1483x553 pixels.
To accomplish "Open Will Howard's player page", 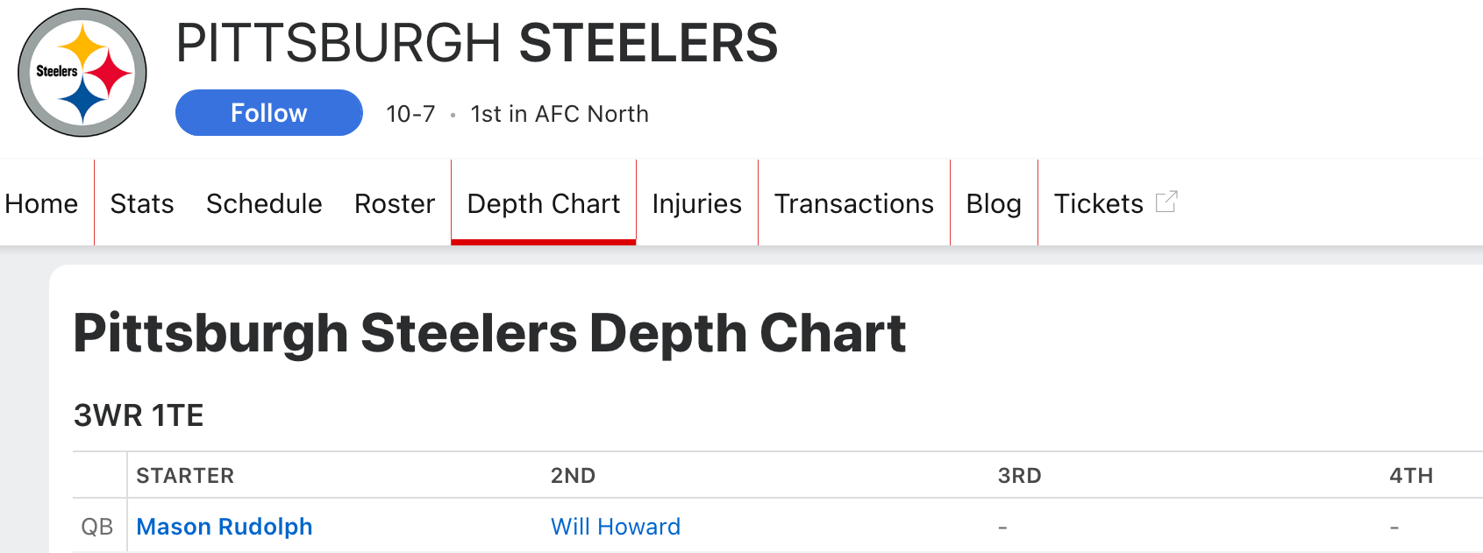I will (616, 527).
